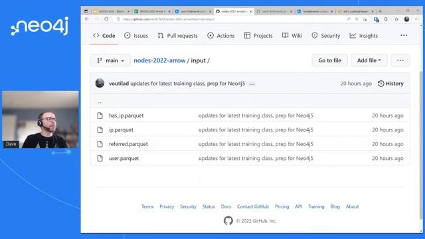Open the Wiki tab

point(292,36)
